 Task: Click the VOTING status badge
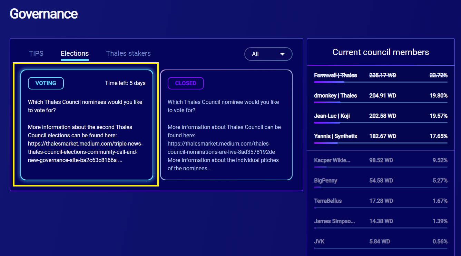[x=46, y=83]
